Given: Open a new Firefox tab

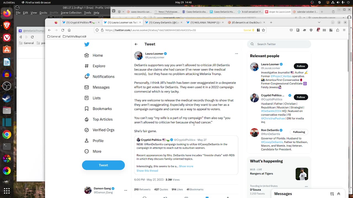Looking at the screenshot, I should 271,23.
